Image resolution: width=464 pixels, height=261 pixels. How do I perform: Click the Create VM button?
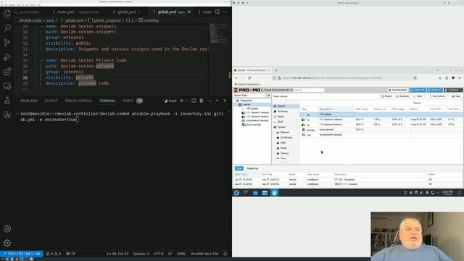coord(418,90)
